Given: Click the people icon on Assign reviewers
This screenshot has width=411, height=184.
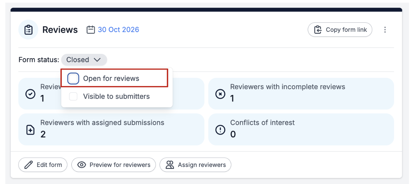Looking at the screenshot, I should pos(170,165).
